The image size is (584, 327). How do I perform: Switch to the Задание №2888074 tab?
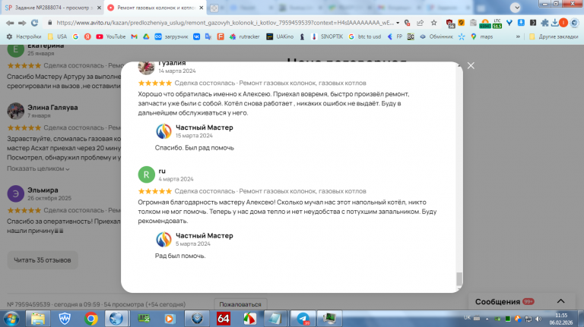point(52,8)
